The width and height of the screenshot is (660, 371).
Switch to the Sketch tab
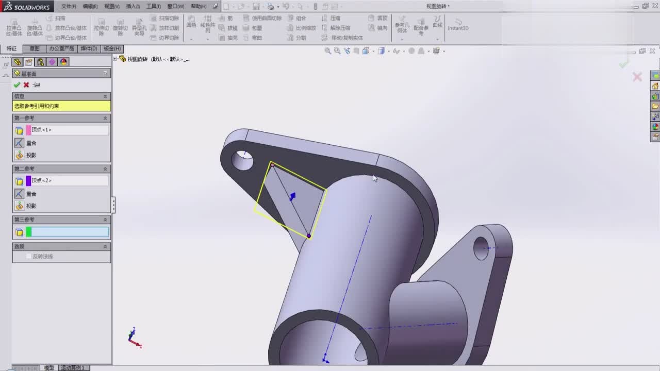point(34,48)
